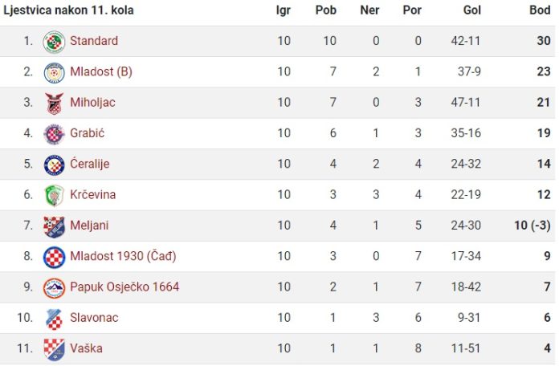Click the Krčevina green shield logo
Image resolution: width=559 pixels, height=366 pixels.
(x=54, y=196)
